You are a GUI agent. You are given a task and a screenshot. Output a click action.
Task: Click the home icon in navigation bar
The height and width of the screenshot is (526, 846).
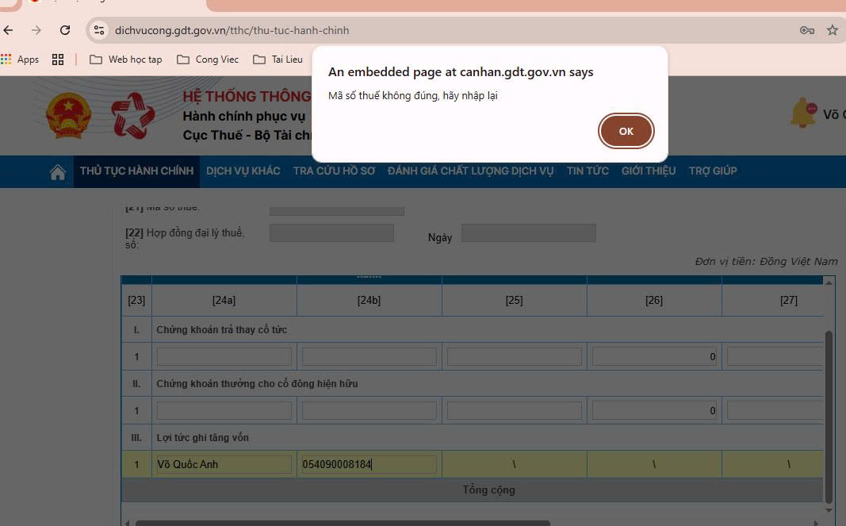[58, 171]
